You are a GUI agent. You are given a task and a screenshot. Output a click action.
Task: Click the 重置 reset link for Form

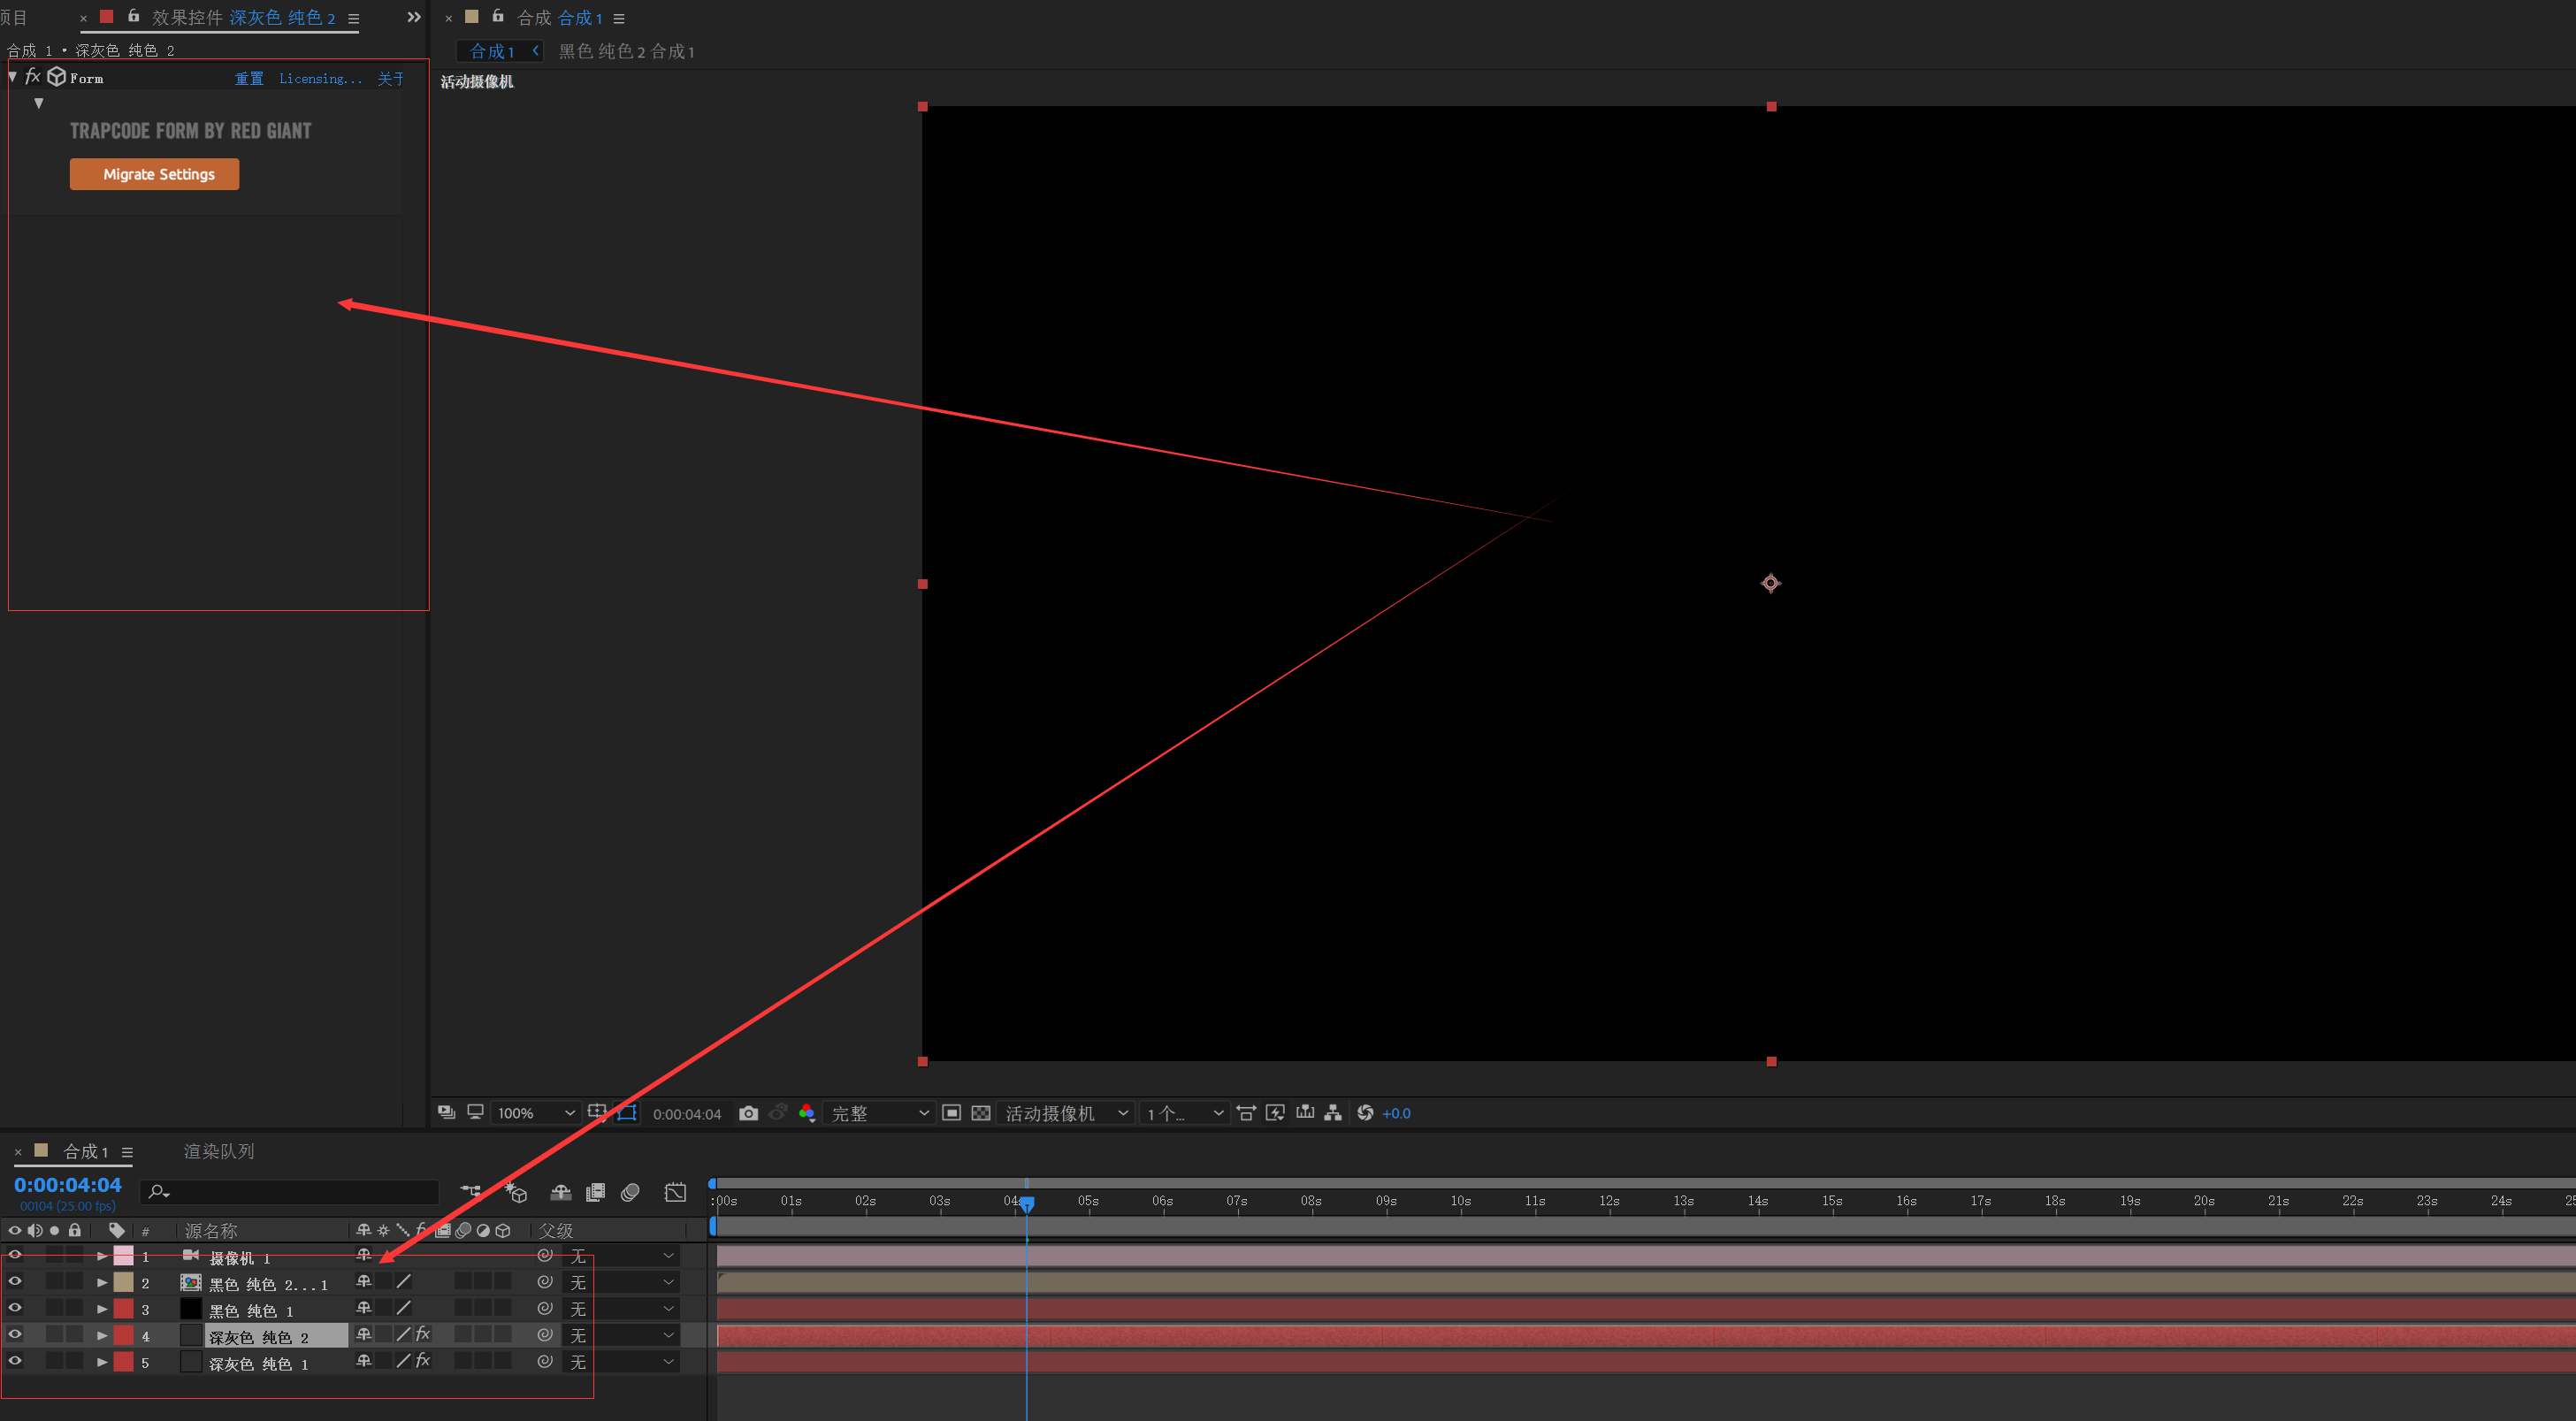click(x=249, y=79)
